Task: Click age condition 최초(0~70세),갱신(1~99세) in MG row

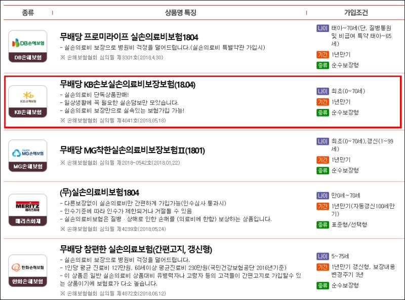Action: 362,145
